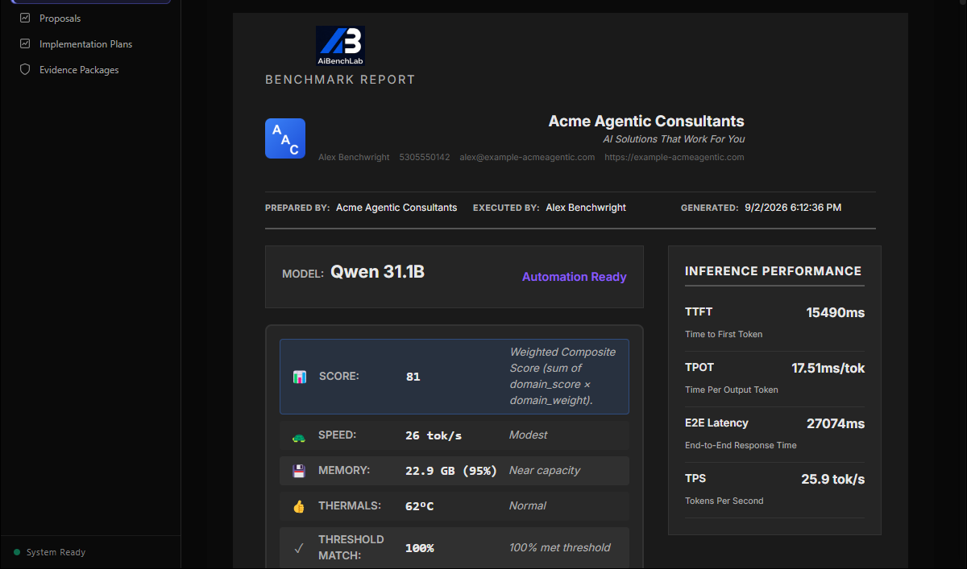Click the TPOT value 17.51ms/tok
This screenshot has width=967, height=569.
click(828, 368)
